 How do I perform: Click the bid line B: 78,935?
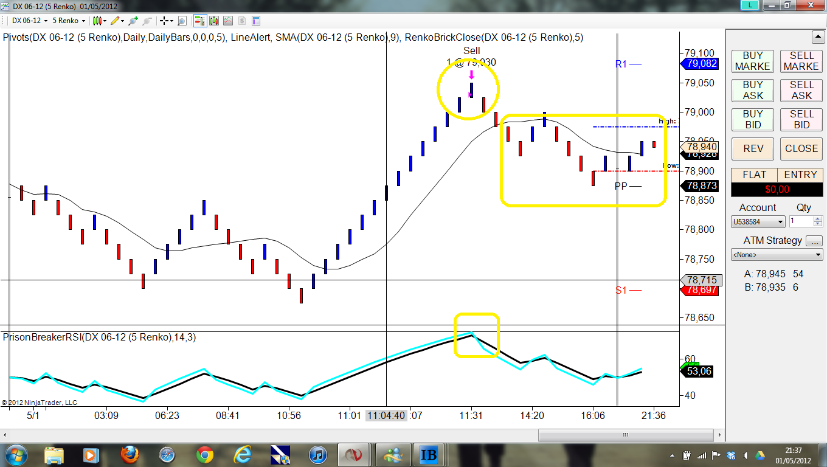pos(772,287)
